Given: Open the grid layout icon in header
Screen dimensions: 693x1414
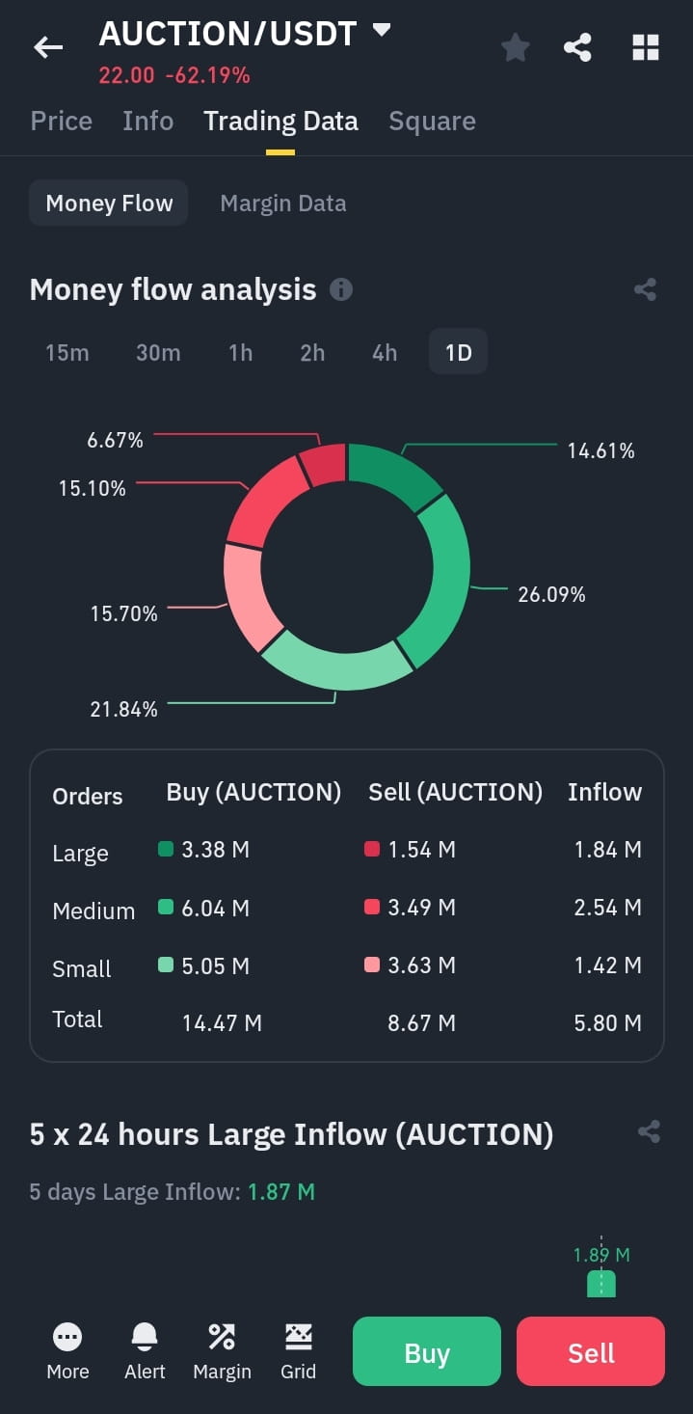Looking at the screenshot, I should 646,46.
